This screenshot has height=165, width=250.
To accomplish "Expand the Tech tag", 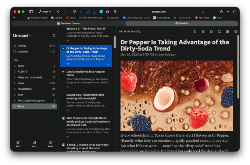I will (x=15, y=95).
